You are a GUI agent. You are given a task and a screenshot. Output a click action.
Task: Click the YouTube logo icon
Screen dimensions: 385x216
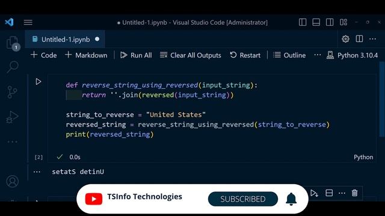94,199
